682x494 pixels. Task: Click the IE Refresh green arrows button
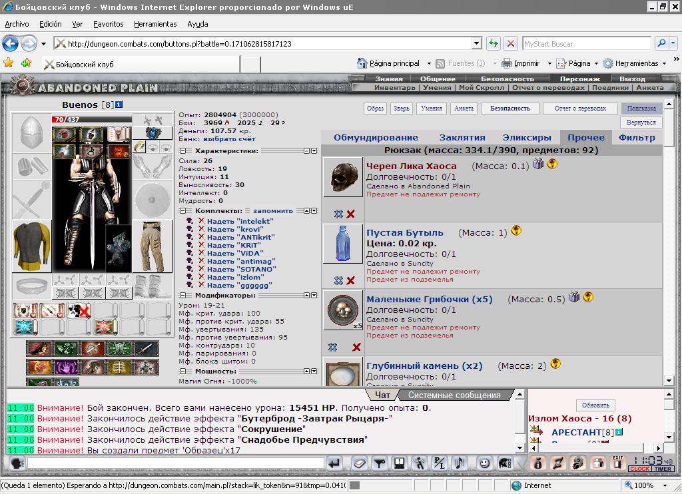click(x=494, y=43)
